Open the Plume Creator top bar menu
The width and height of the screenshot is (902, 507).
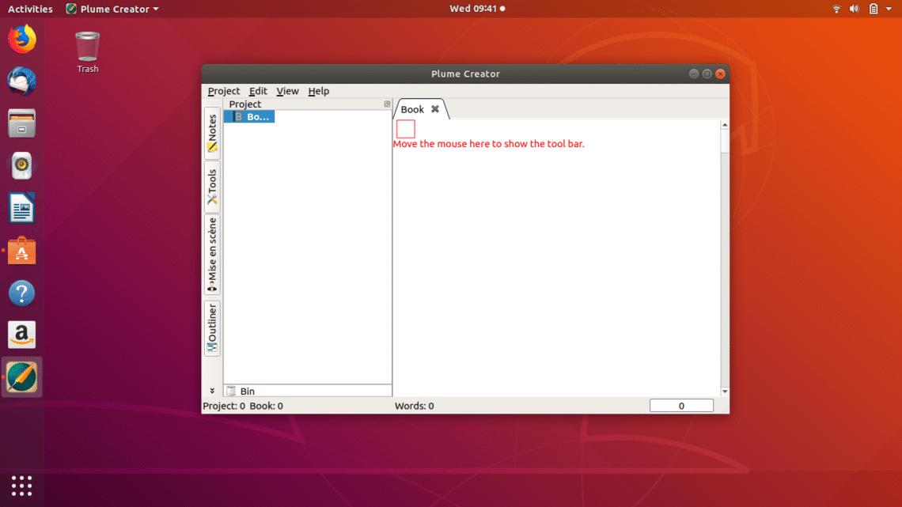(x=111, y=9)
